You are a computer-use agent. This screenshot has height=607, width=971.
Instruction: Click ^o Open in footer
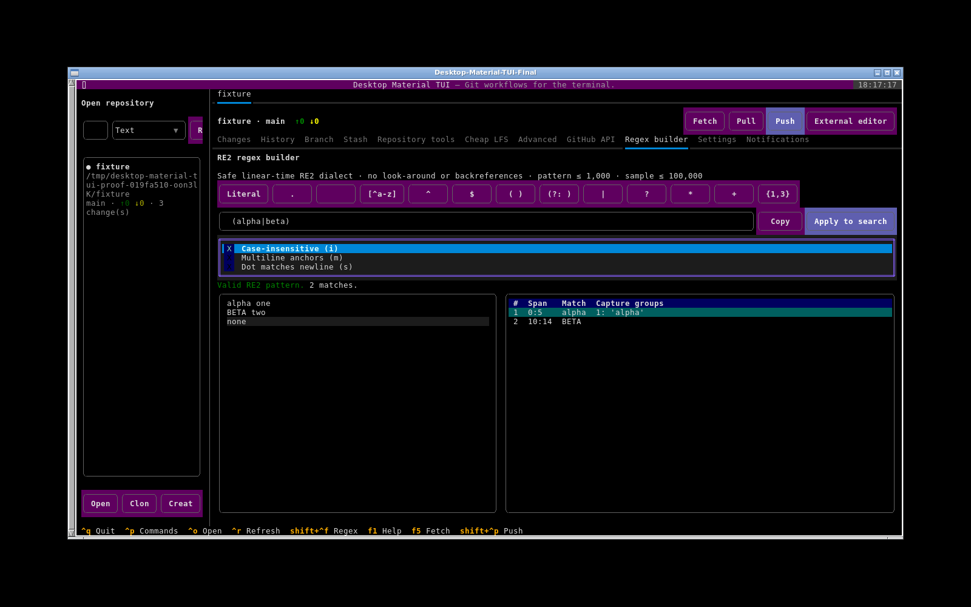pyautogui.click(x=205, y=531)
